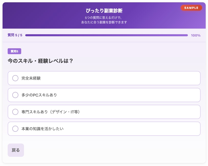Pick the 本業の知識を活かしたい radio button

(15, 129)
